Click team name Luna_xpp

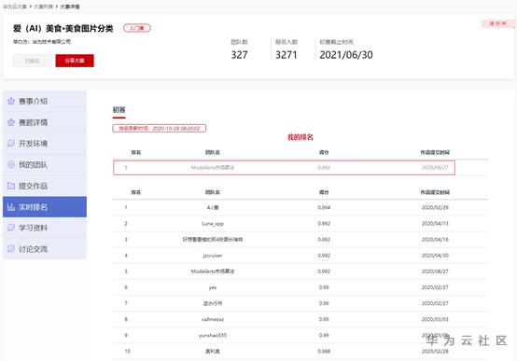[x=213, y=224]
